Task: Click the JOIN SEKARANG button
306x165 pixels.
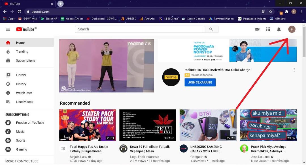Action: (x=200, y=82)
